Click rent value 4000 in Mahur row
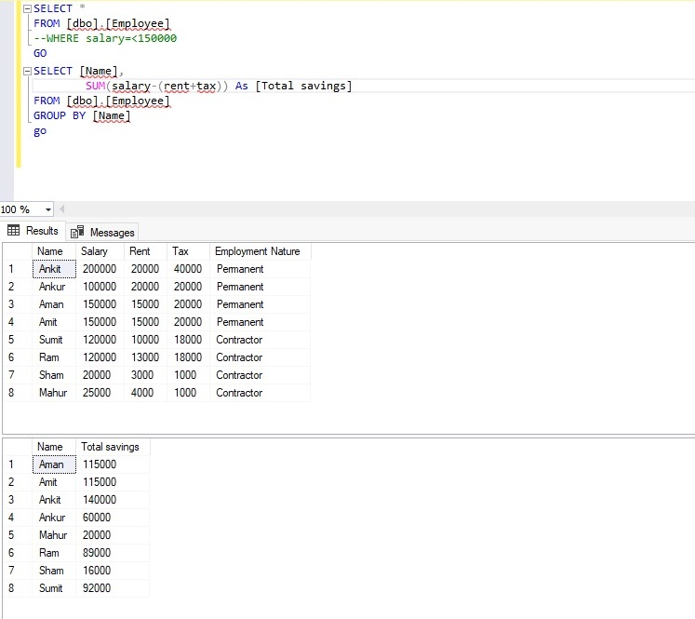 [x=145, y=393]
